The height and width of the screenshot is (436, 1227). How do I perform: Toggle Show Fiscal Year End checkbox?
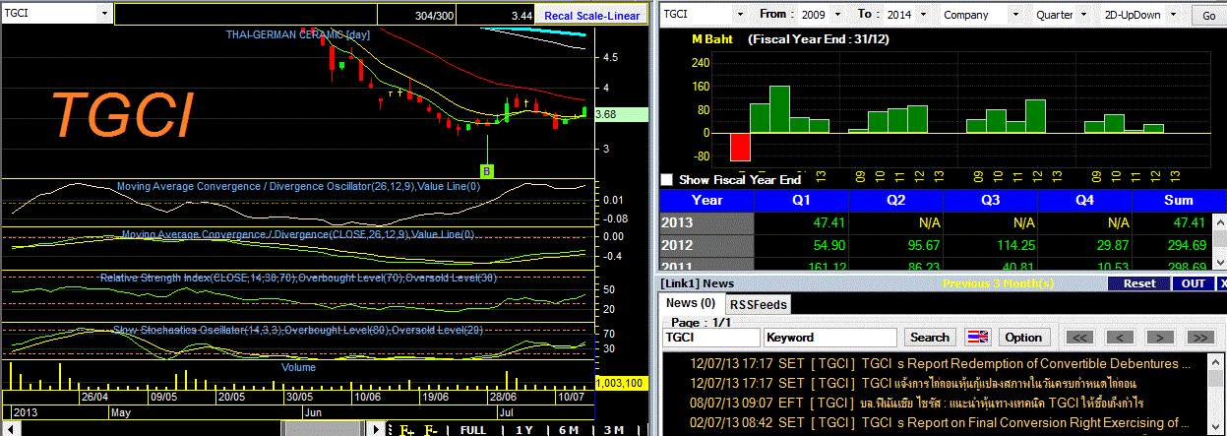point(667,180)
